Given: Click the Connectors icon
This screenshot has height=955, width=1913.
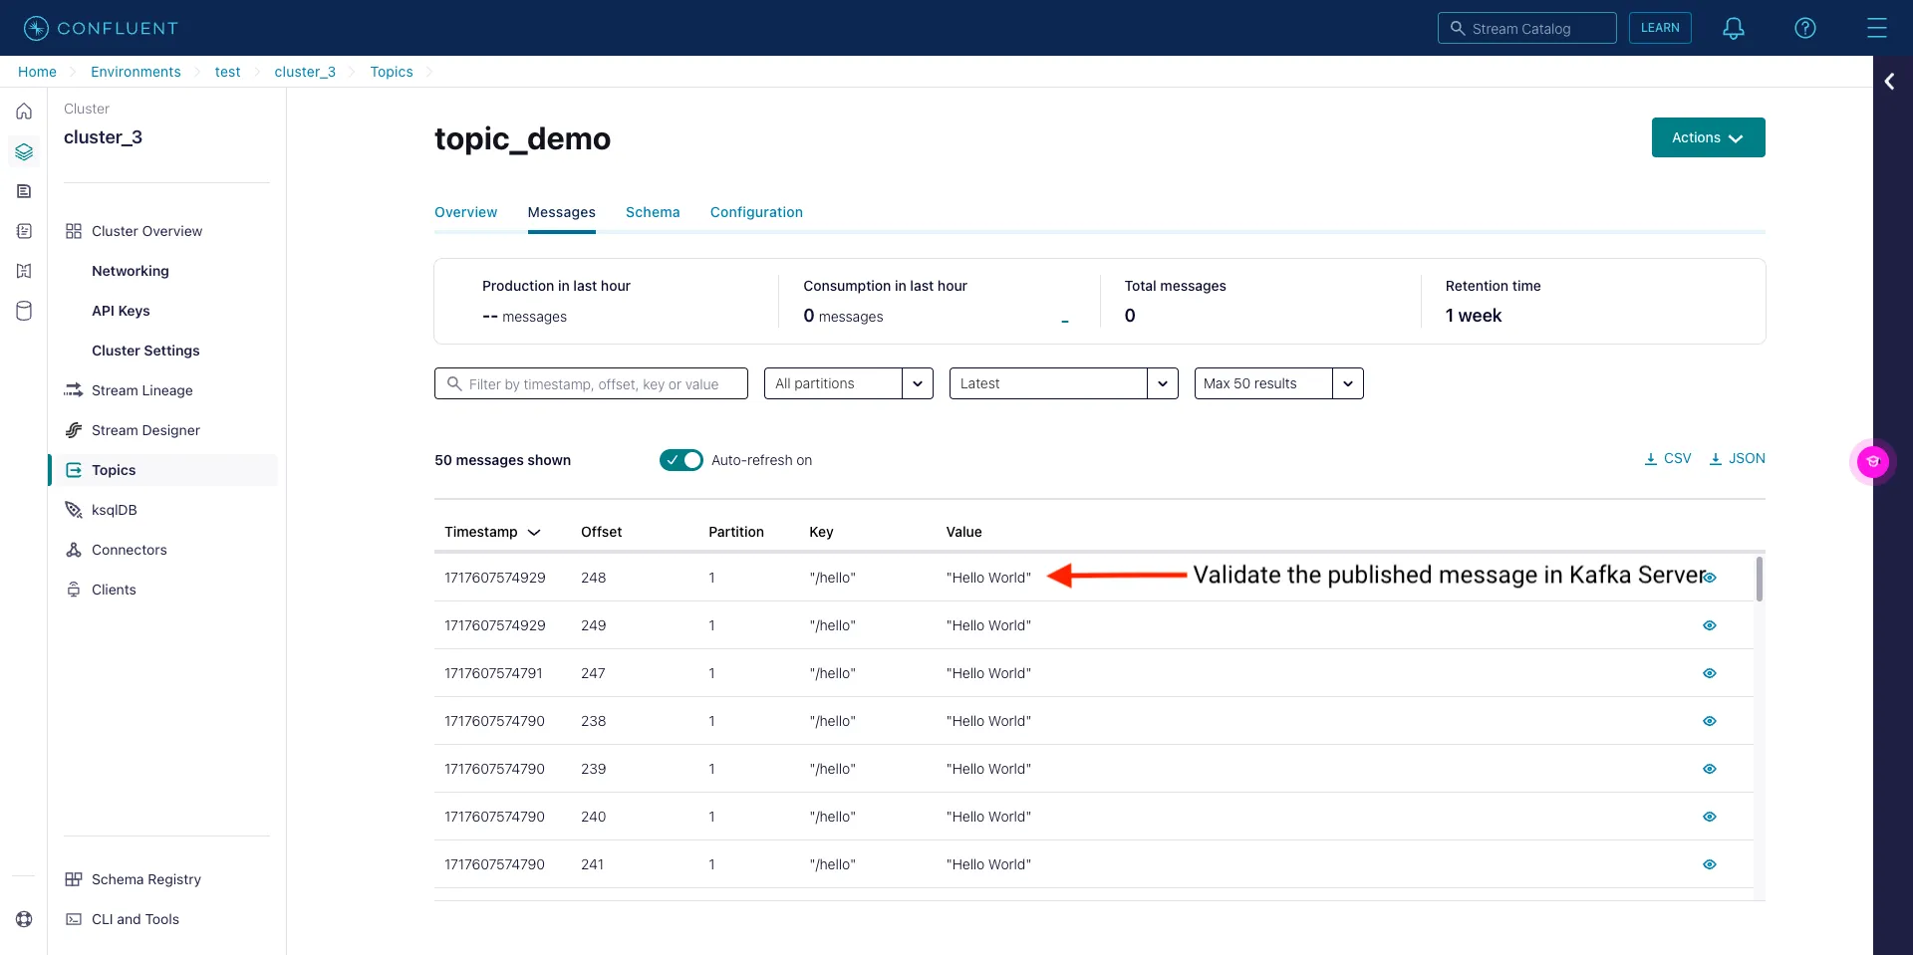Looking at the screenshot, I should 74,550.
